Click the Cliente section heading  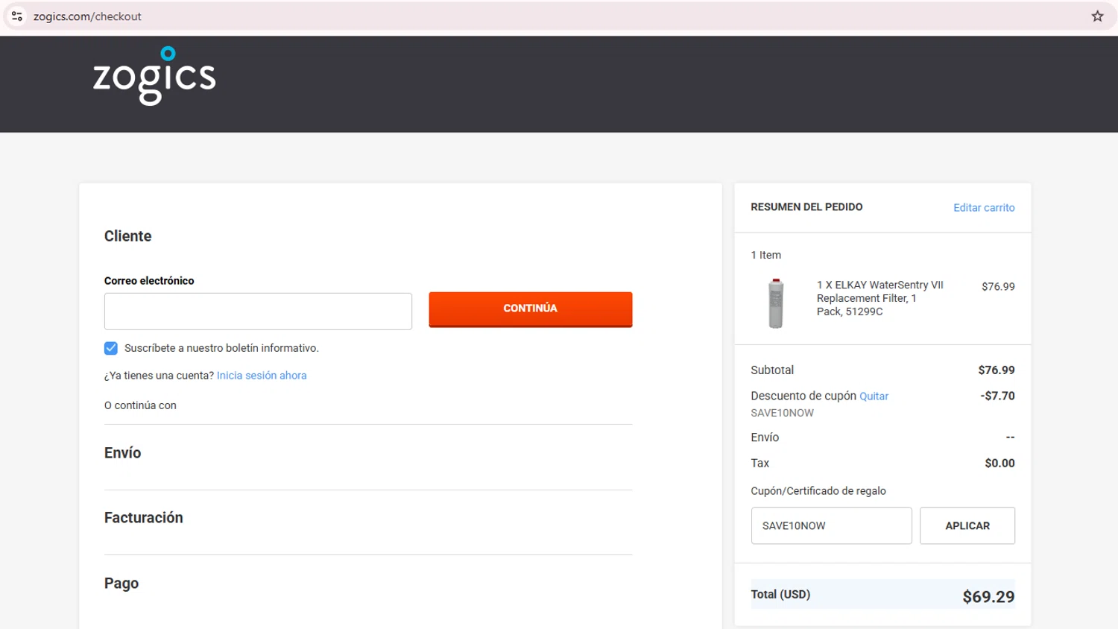[x=128, y=236]
